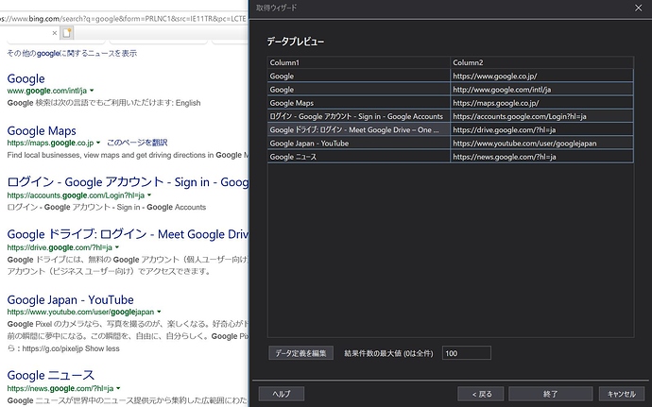
Task: Select the Column2 header
Action: coord(541,62)
